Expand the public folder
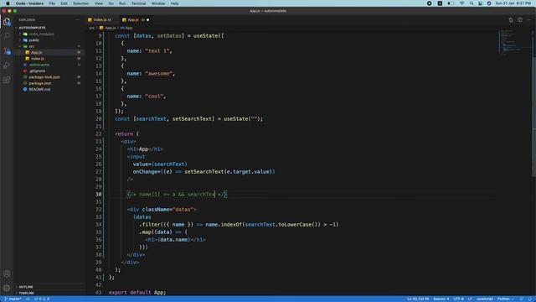This screenshot has width=536, height=302. (33, 40)
